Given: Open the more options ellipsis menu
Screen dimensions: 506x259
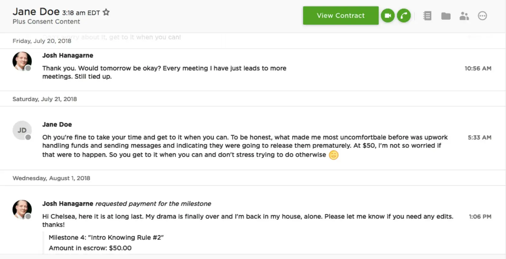Looking at the screenshot, I should point(482,16).
